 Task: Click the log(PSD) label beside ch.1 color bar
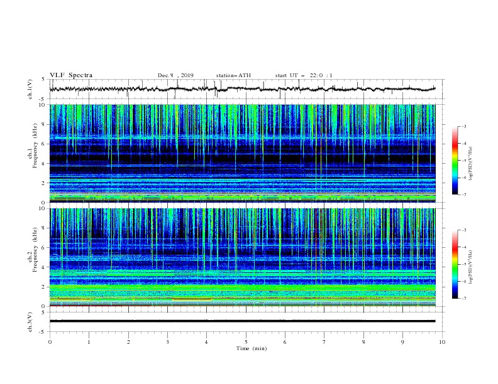[x=472, y=164]
